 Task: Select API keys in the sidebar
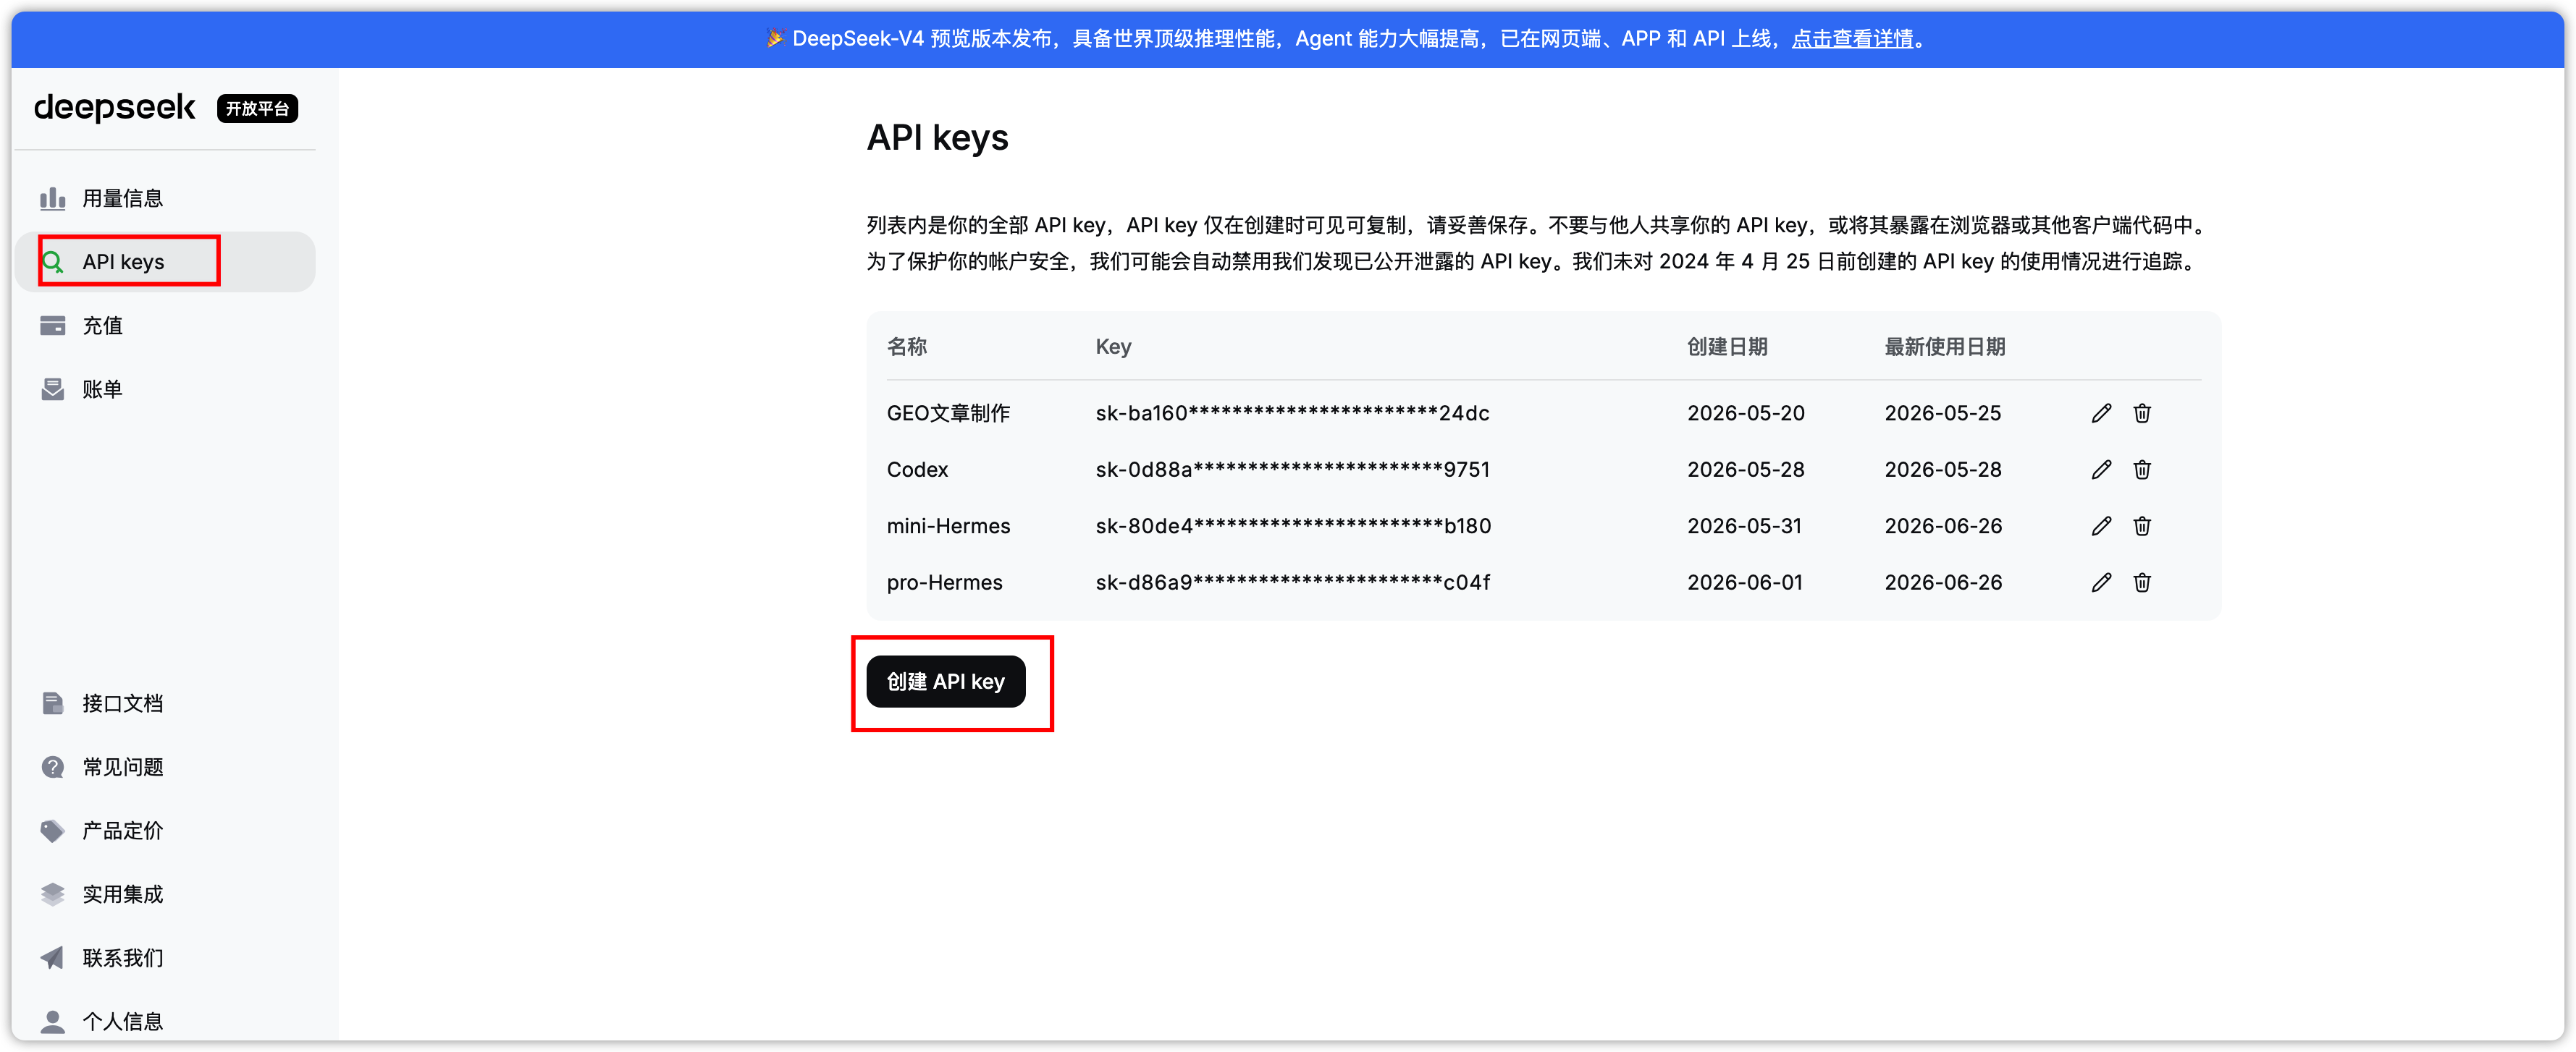166,262
